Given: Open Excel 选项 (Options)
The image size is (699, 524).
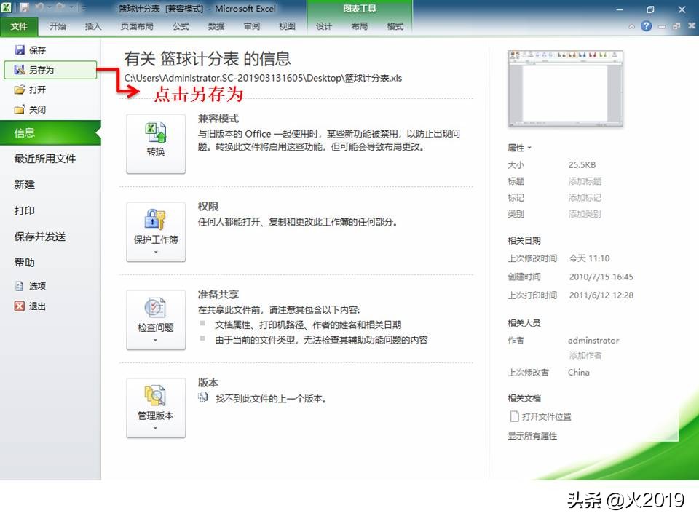Looking at the screenshot, I should [31, 286].
